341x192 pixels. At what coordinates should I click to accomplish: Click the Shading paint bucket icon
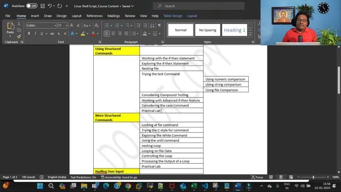point(144,34)
